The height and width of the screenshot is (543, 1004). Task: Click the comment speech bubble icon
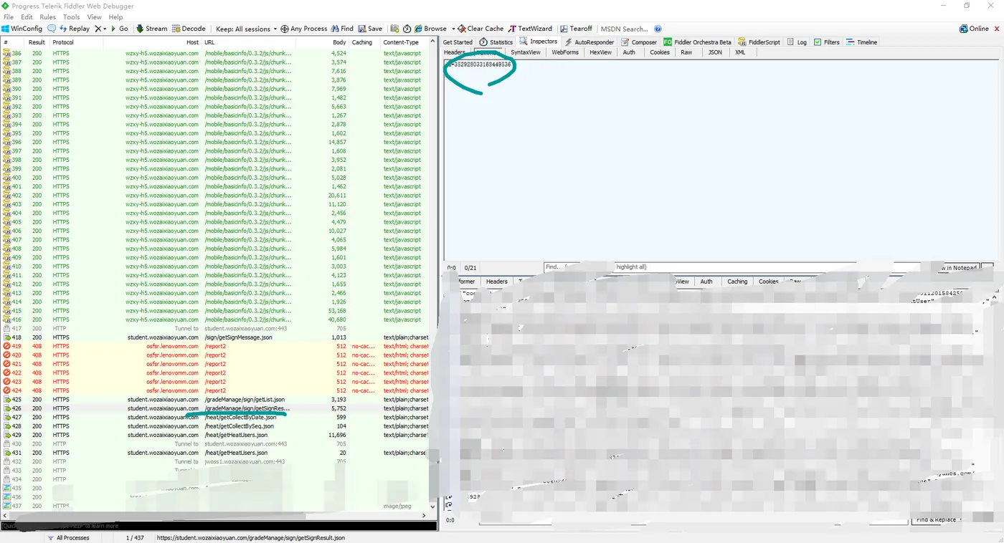coord(52,29)
